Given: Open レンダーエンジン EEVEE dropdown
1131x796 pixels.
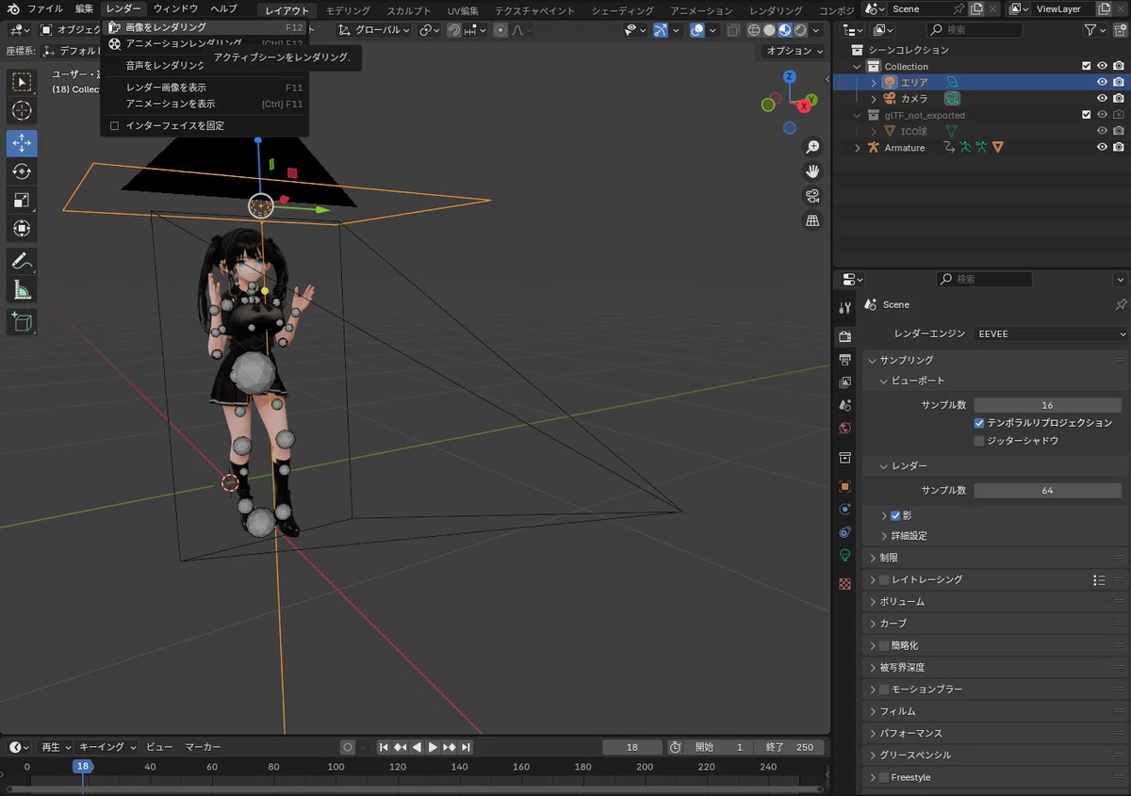Looking at the screenshot, I should (x=1050, y=333).
